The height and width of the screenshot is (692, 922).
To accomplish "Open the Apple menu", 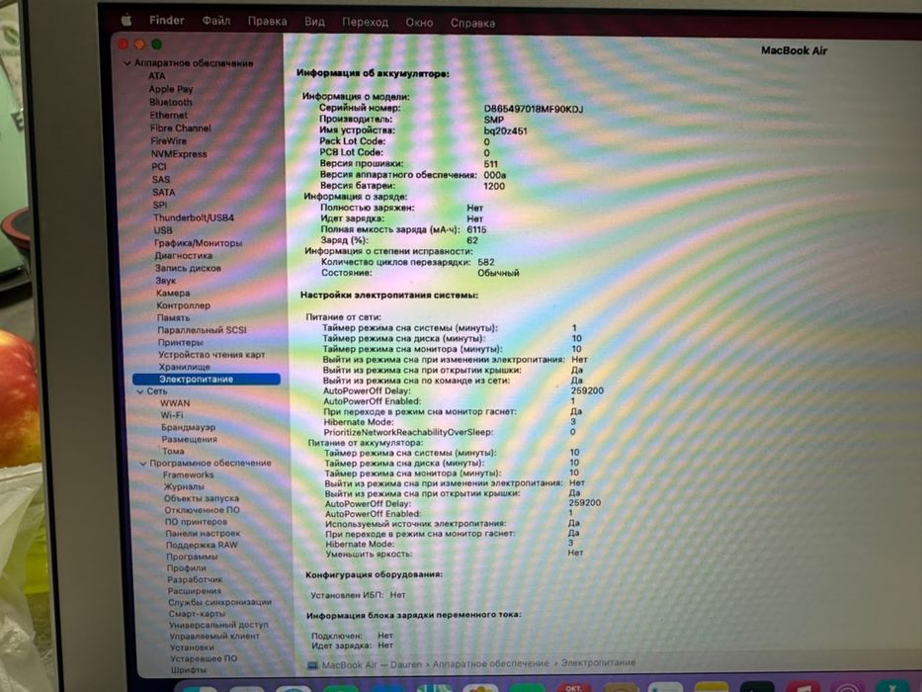I will (x=126, y=20).
